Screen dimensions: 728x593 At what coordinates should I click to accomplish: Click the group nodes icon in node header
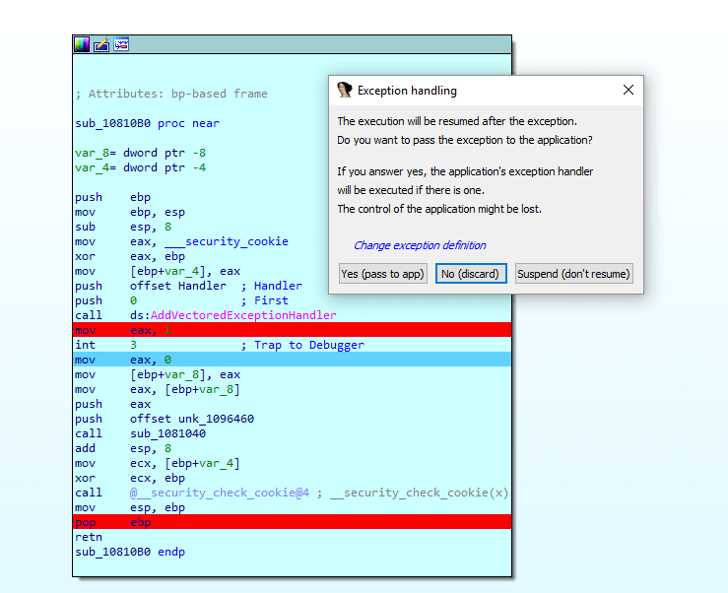point(121,44)
